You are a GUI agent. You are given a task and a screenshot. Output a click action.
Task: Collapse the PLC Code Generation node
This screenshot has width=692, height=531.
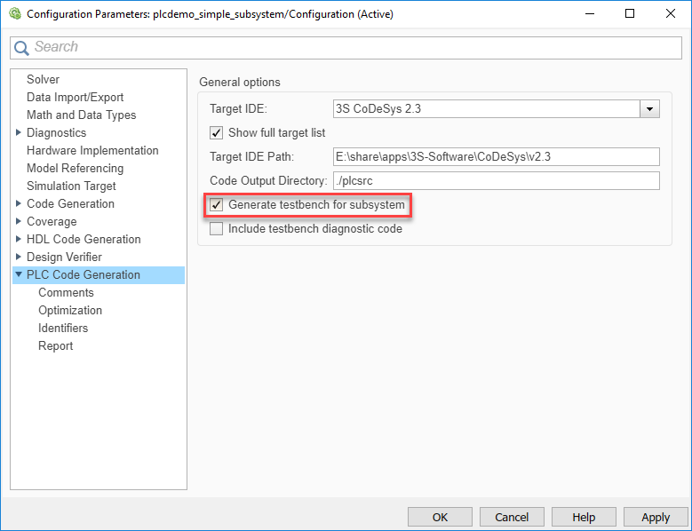tap(19, 274)
